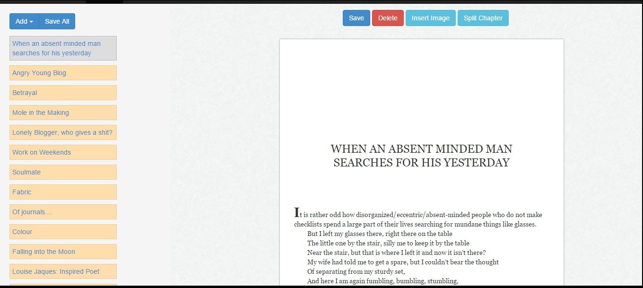Select 'Louise Jaques: Inspired Poet' chapter

point(63,271)
